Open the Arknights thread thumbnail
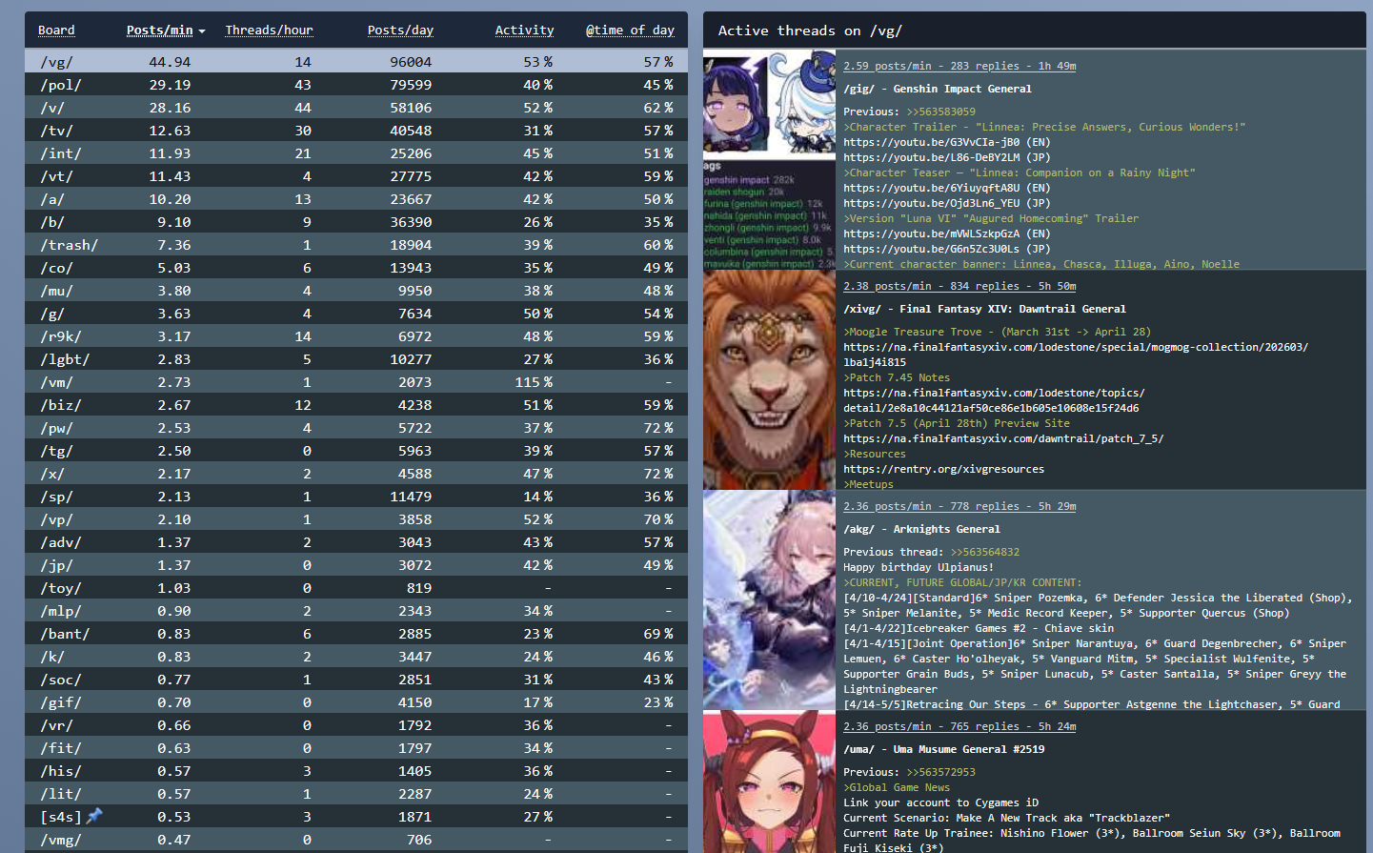Screen dimensions: 1373x853 (x=769, y=600)
